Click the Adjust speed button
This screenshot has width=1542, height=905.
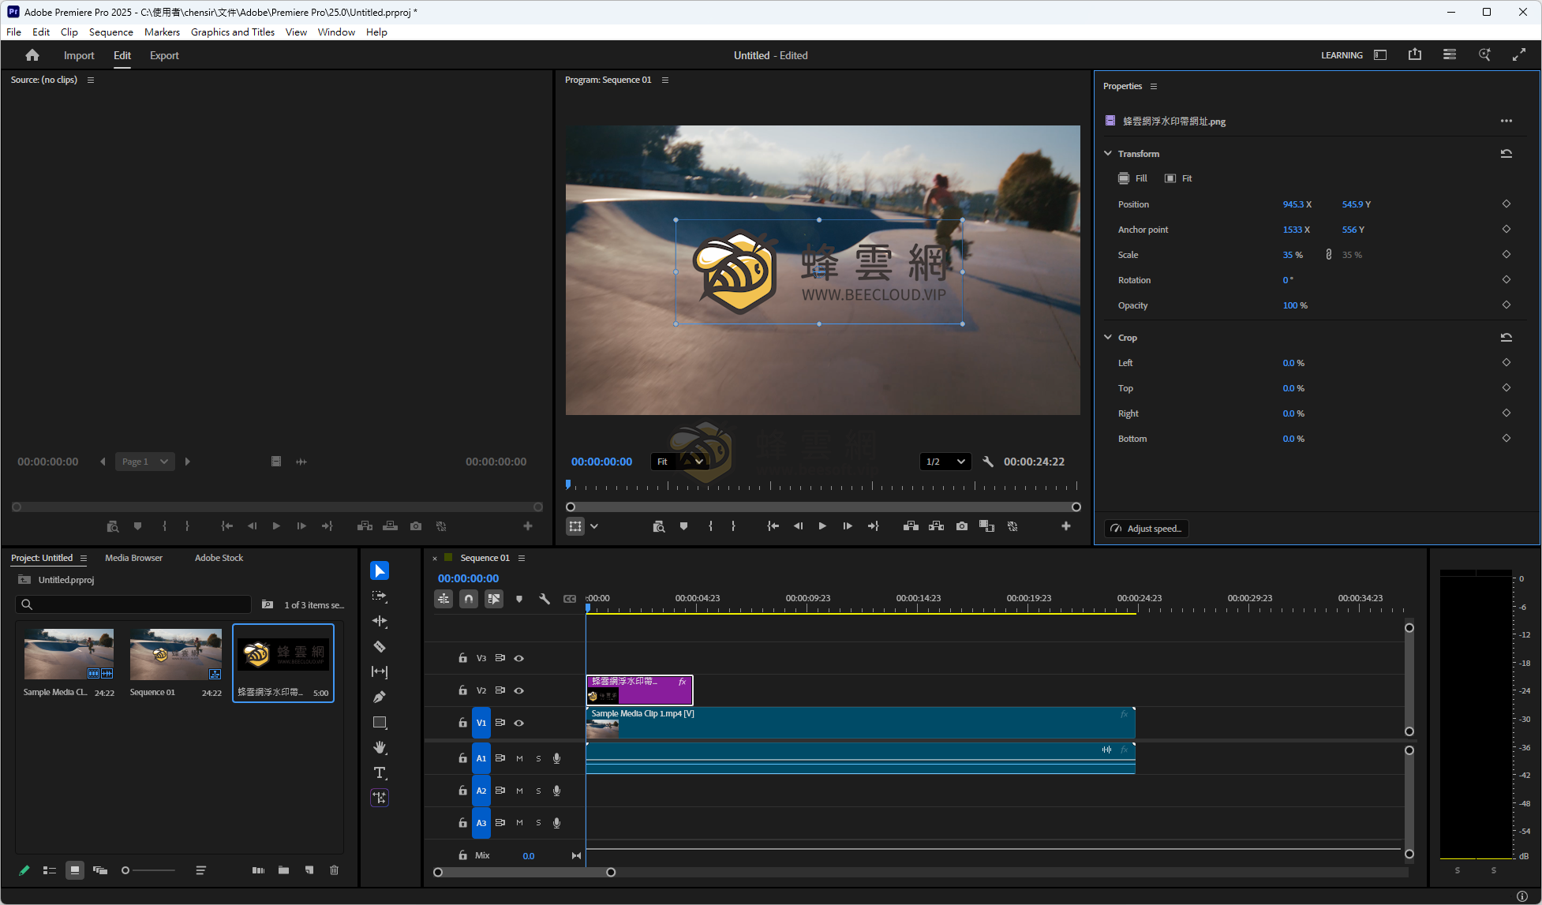[1147, 529]
